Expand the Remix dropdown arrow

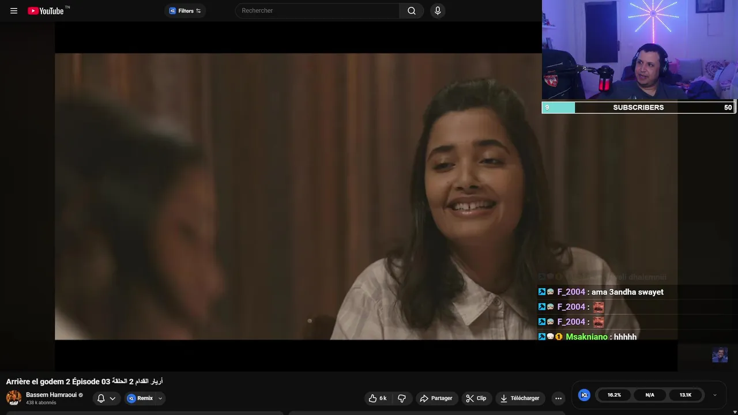(160, 398)
